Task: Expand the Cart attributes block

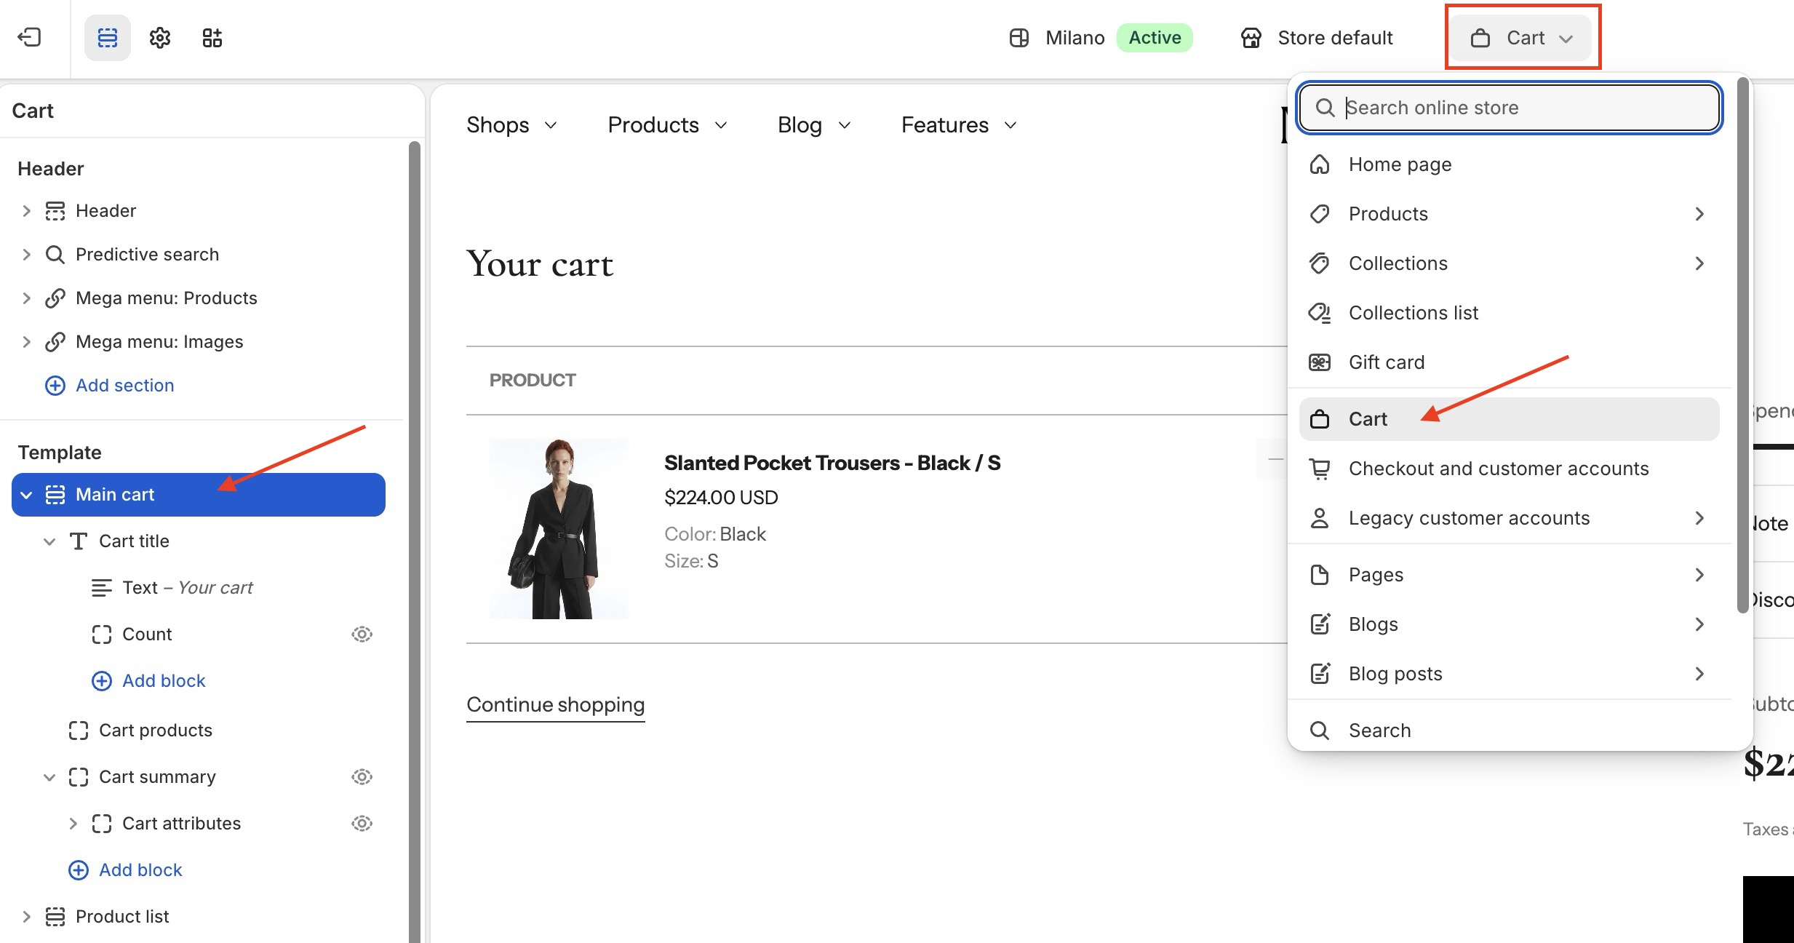Action: [x=73, y=824]
